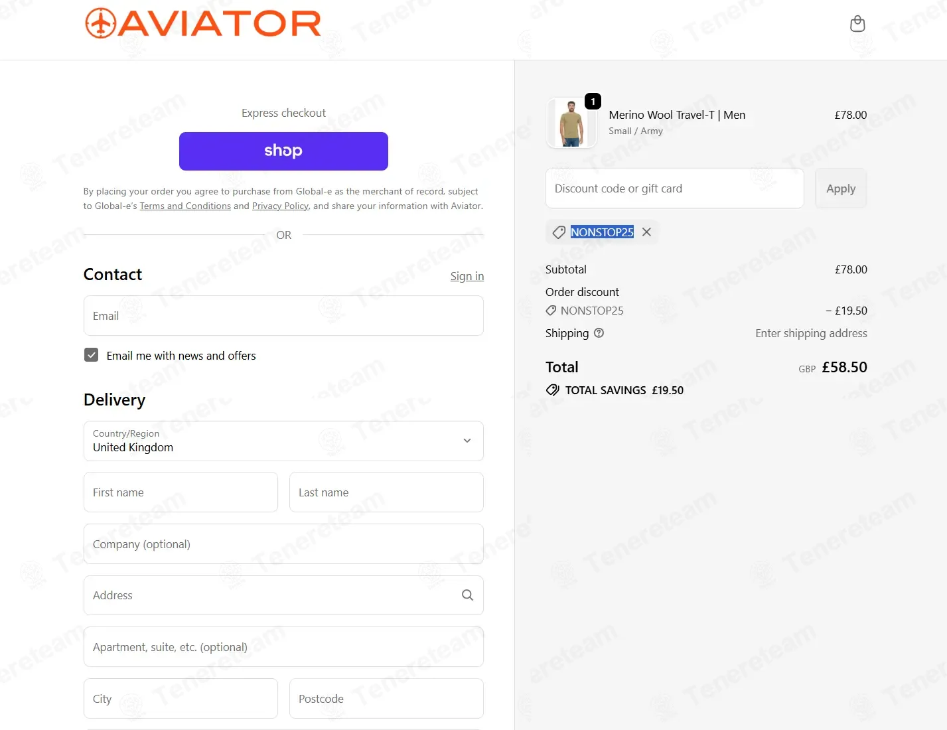Focus the Email input field
This screenshot has width=947, height=730.
283,316
